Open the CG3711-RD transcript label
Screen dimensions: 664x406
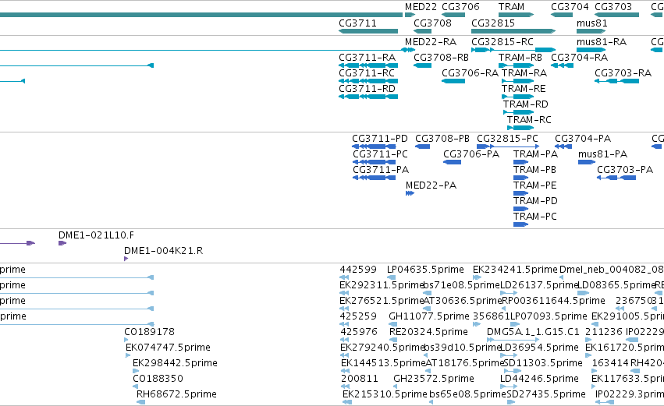pos(367,88)
